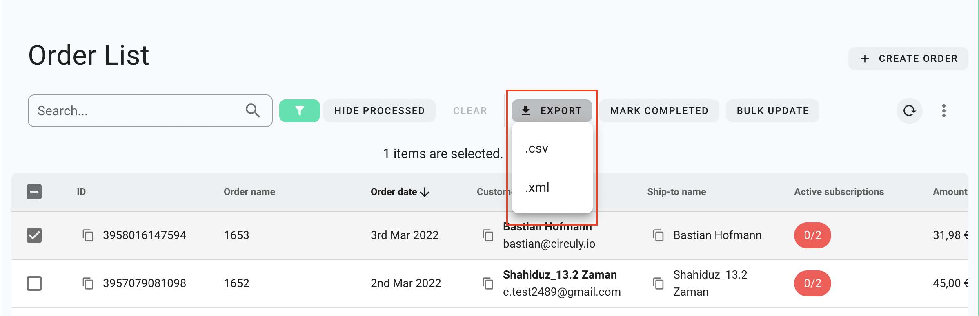
Task: Click the green filter funnel icon
Action: (x=299, y=111)
